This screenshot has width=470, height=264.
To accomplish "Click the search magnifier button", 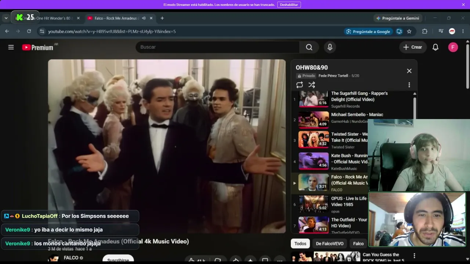I will [x=309, y=47].
